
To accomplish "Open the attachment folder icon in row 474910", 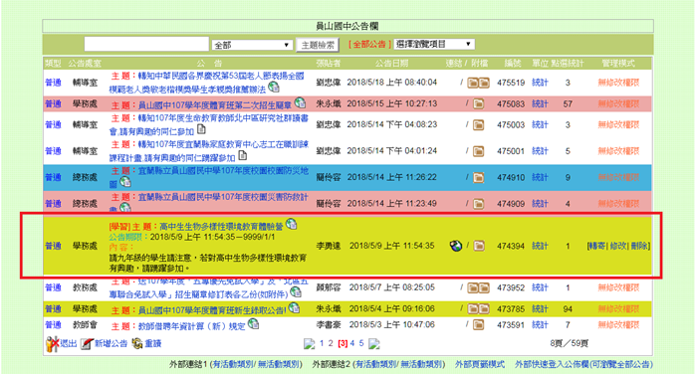I will pos(478,178).
